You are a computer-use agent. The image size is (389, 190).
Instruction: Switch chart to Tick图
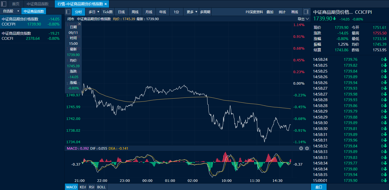click(x=108, y=12)
